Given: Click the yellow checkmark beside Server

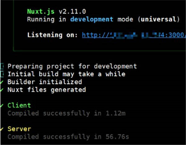Looking at the screenshot, I should tap(2, 129).
